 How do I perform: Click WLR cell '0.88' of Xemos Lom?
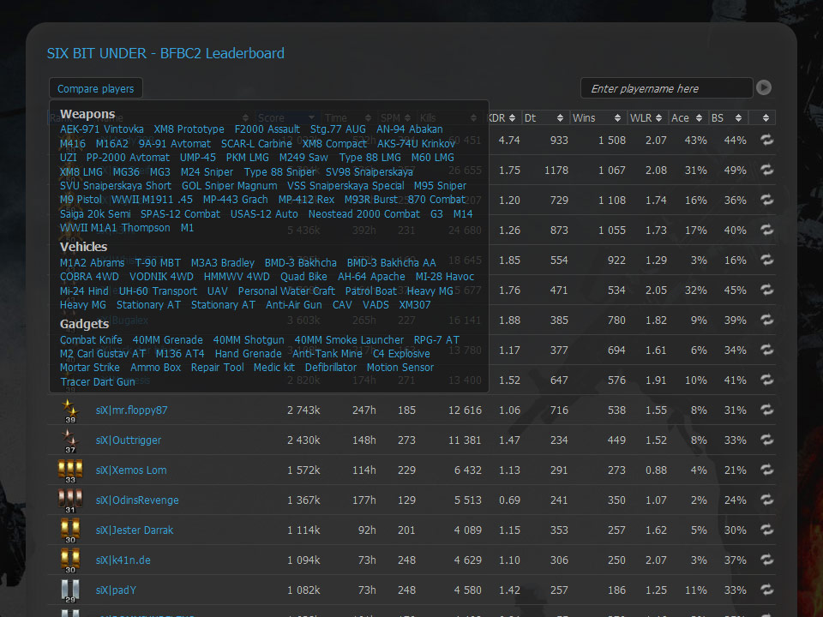[656, 470]
